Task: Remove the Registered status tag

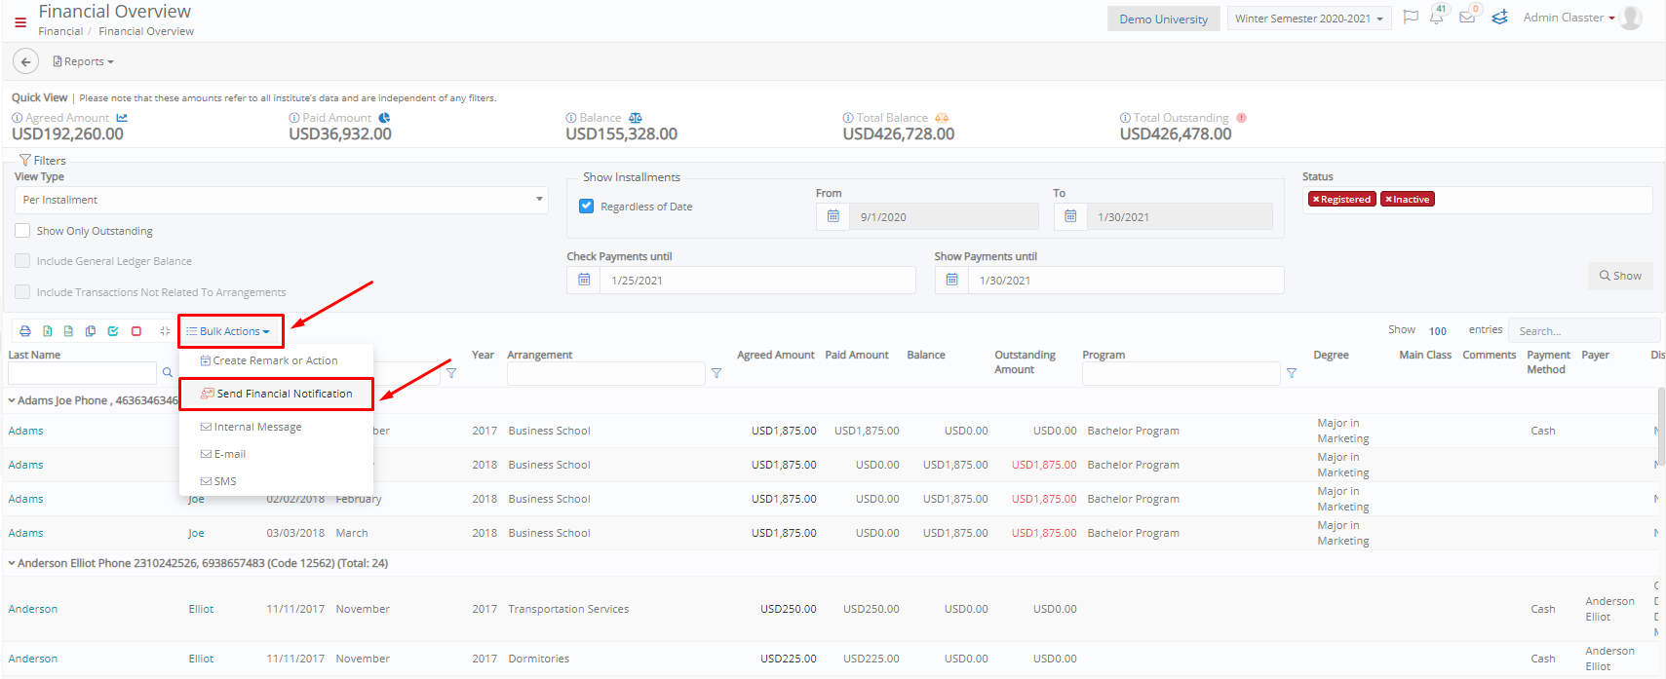Action: pyautogui.click(x=1315, y=200)
